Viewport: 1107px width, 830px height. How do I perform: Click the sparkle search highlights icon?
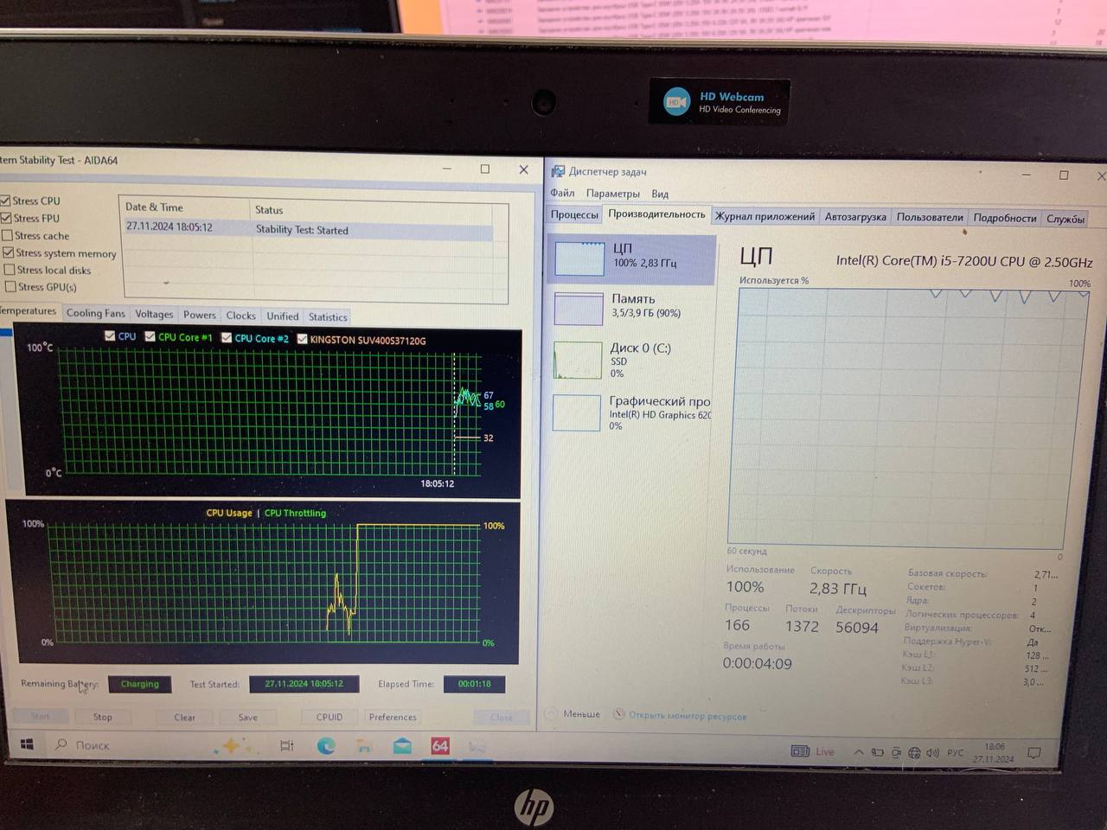click(x=234, y=744)
